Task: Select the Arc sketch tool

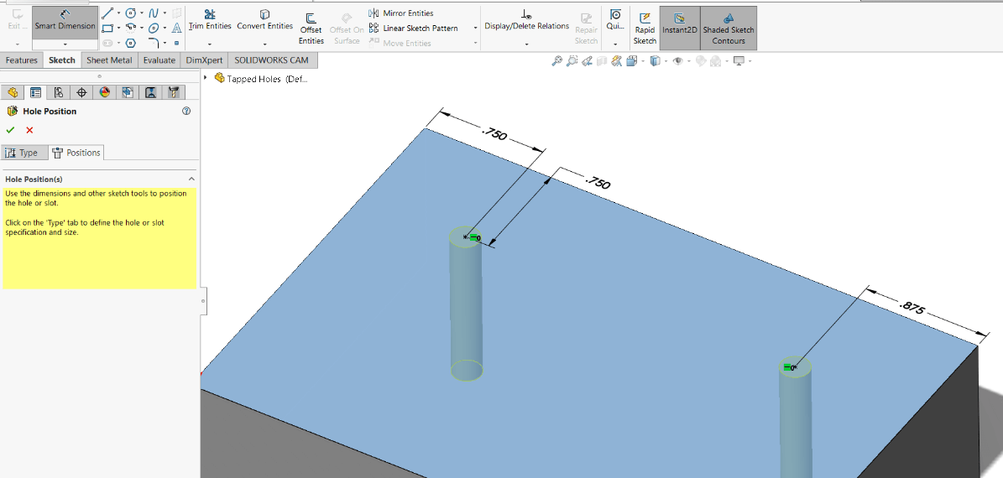Action: point(130,29)
